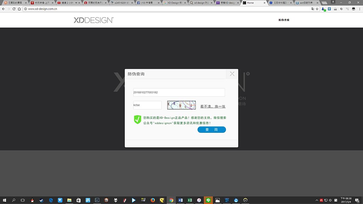Open Microsoft Edge from the taskbar
Image resolution: width=363 pixels, height=204 pixels.
(51, 200)
